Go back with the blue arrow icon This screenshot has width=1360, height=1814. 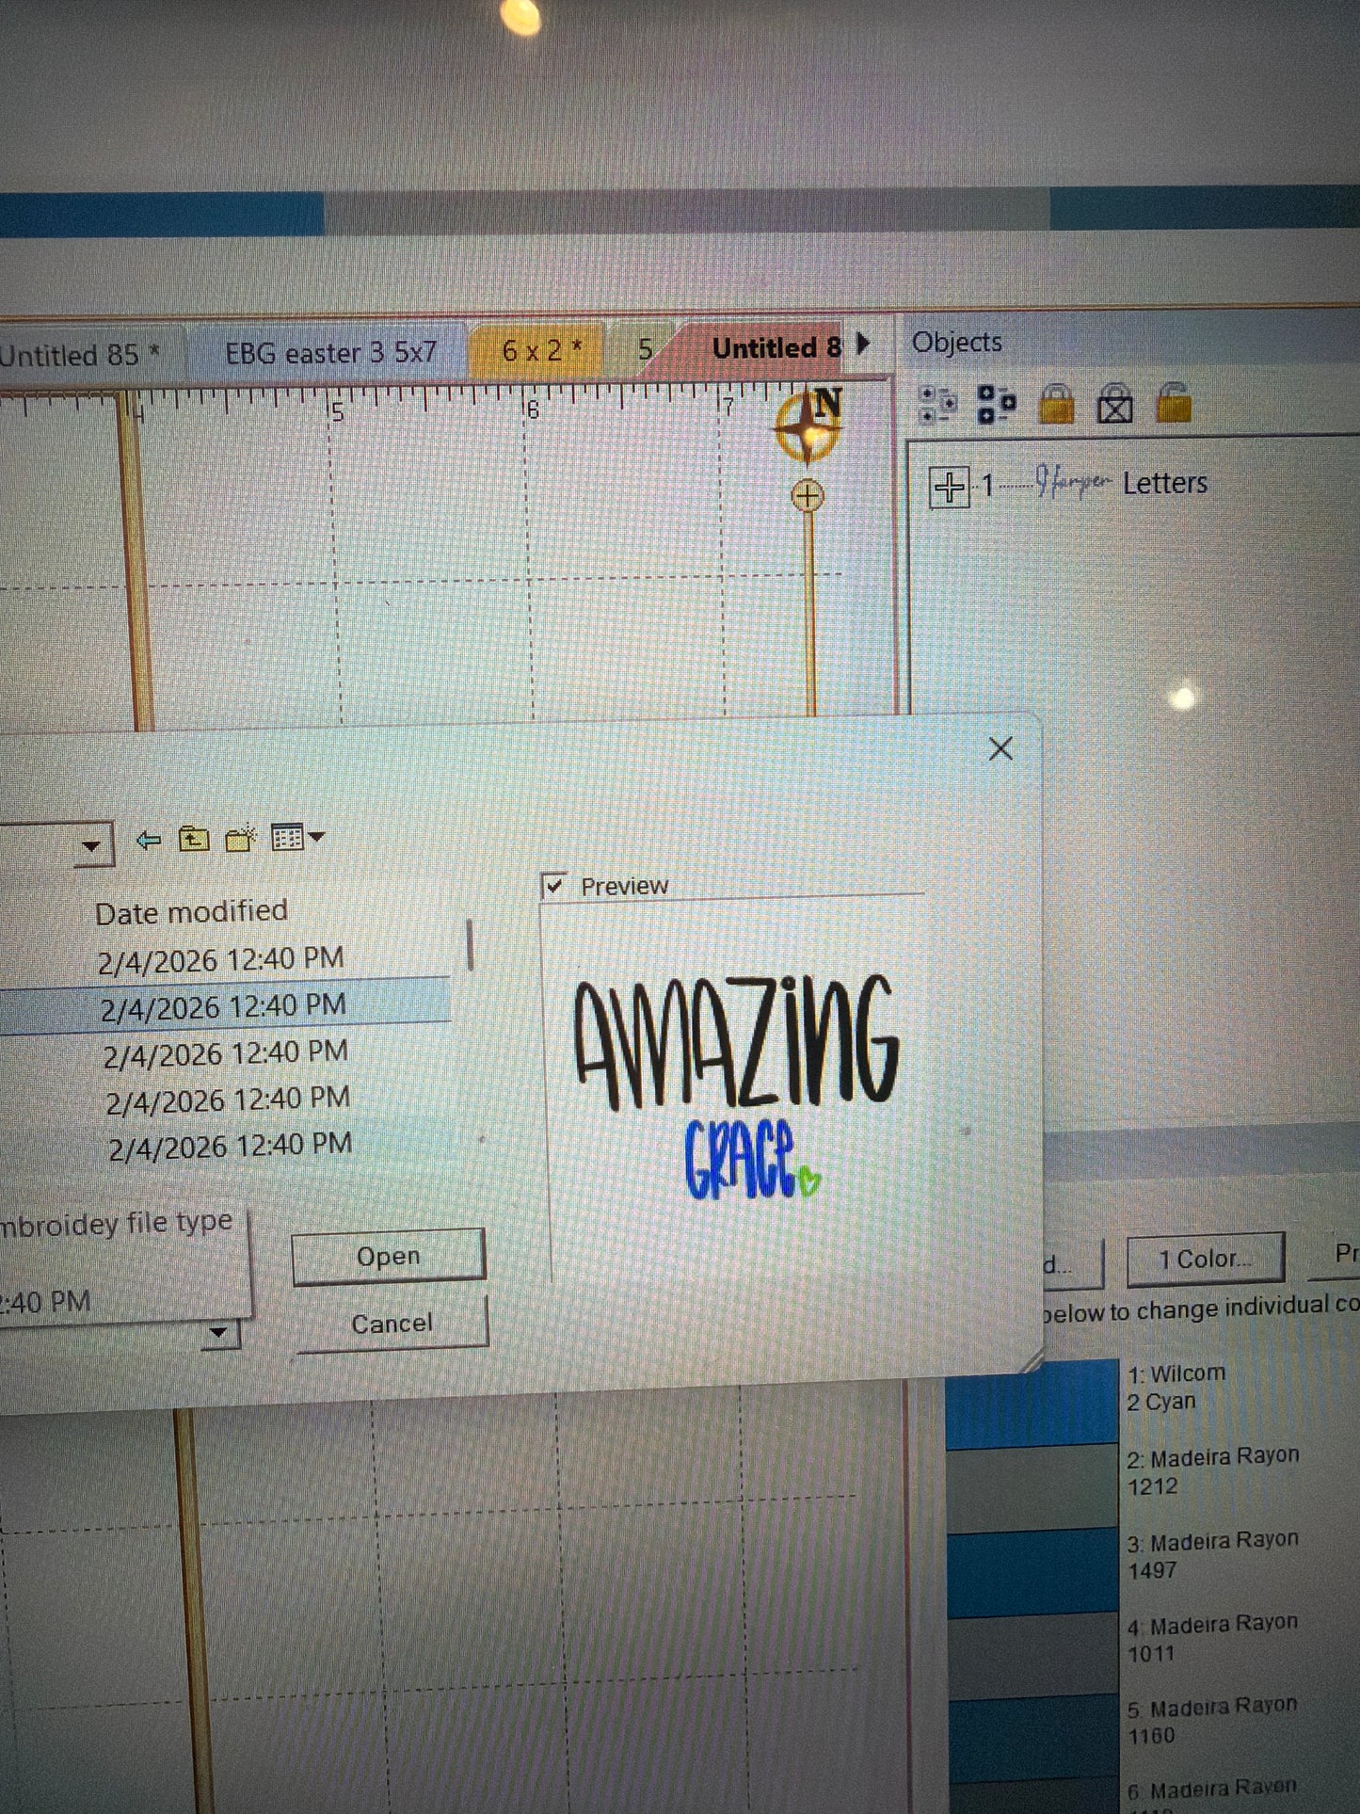(148, 840)
